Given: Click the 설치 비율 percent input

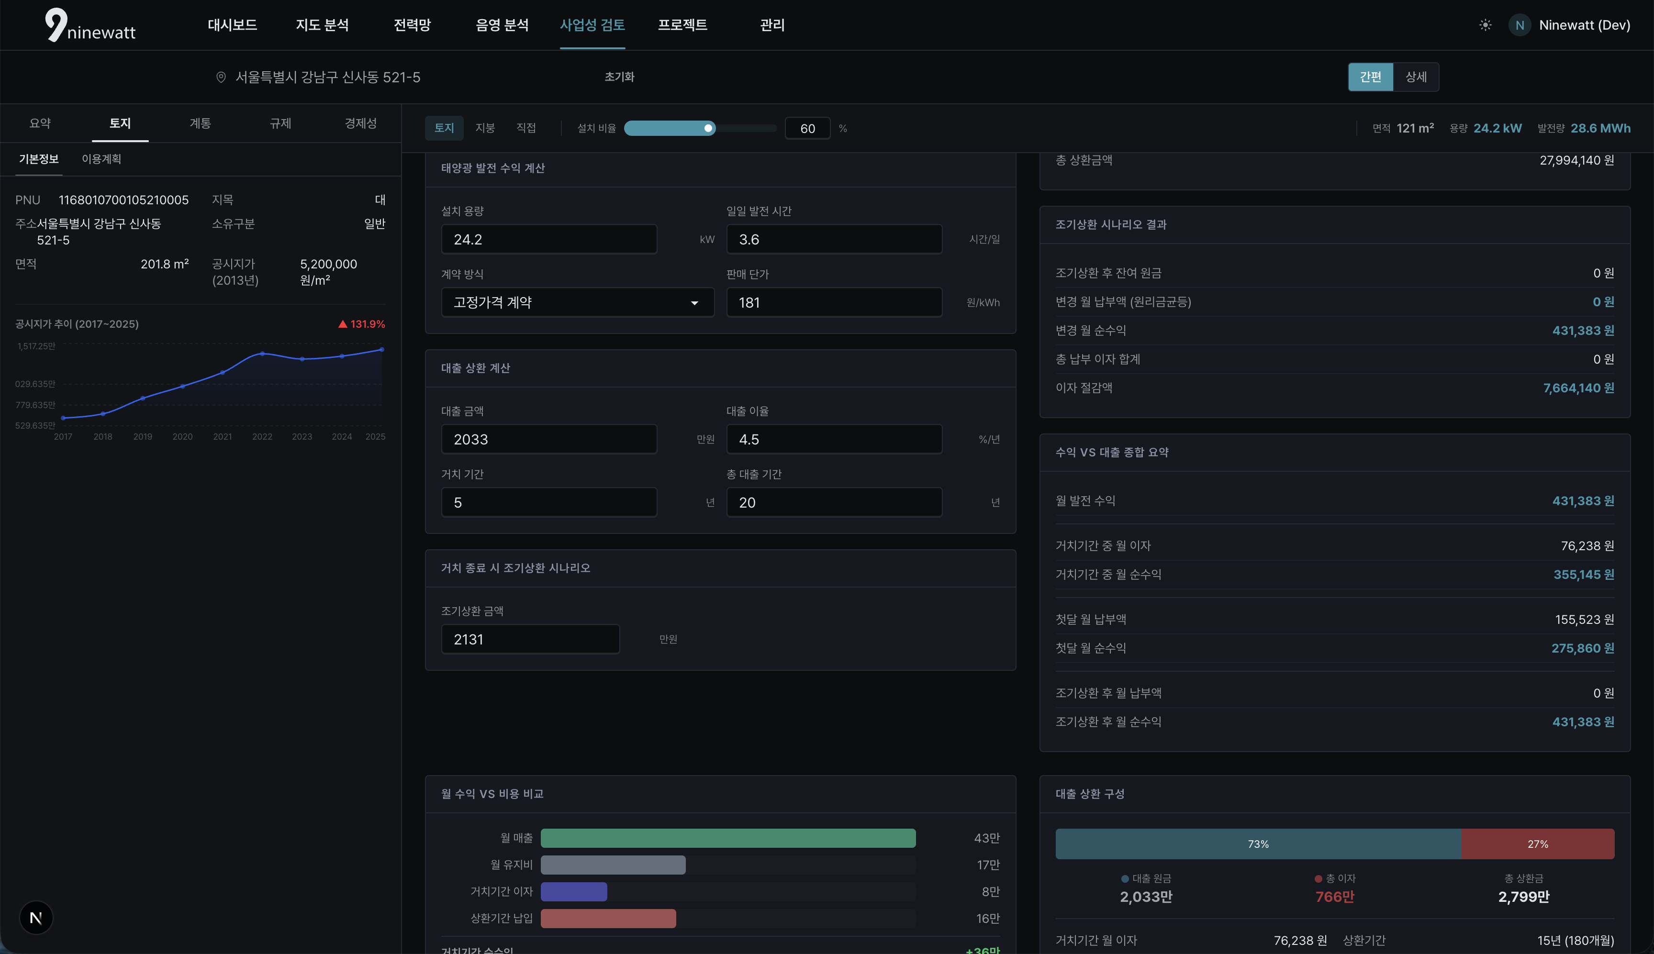Looking at the screenshot, I should (x=807, y=128).
